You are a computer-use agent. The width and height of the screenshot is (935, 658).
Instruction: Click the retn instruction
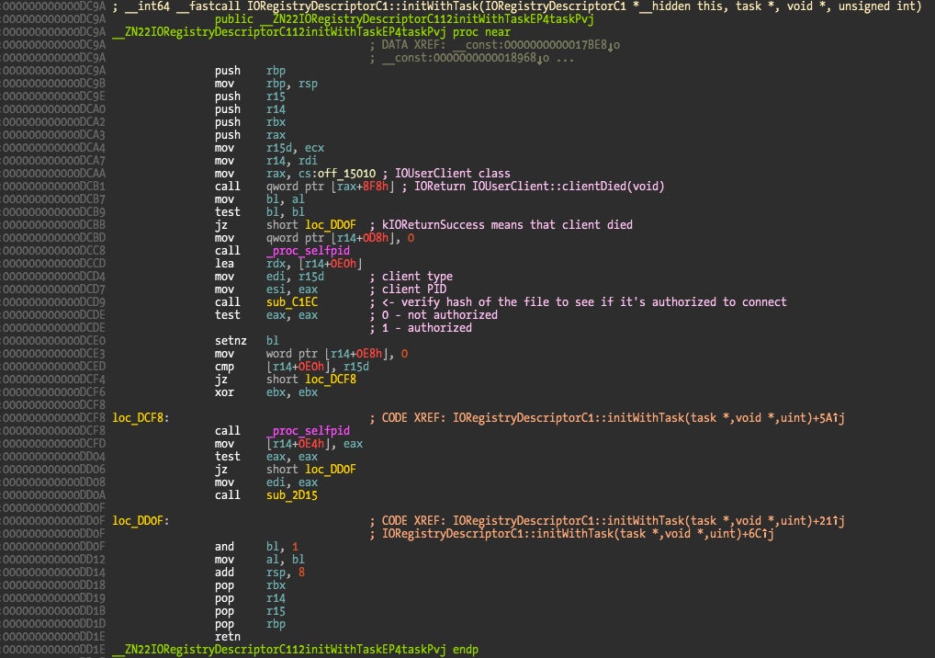pyautogui.click(x=227, y=636)
